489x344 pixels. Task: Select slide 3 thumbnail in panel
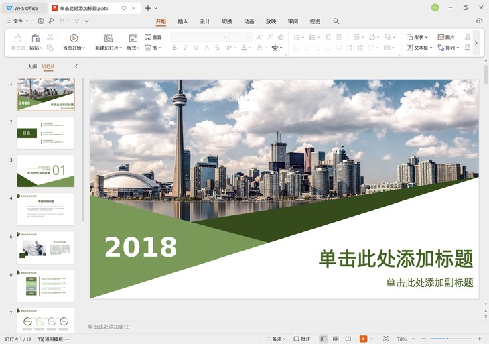[x=46, y=171]
